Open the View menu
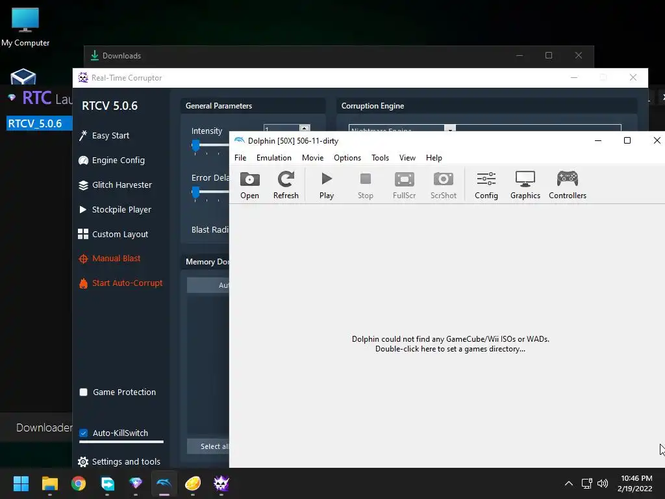665x499 pixels. click(x=407, y=158)
